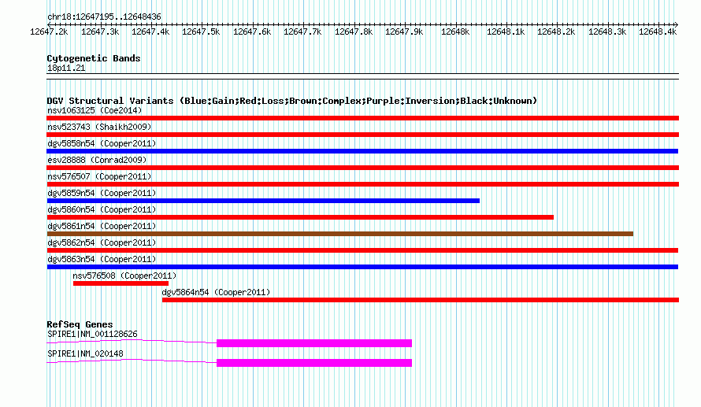
Task: Click the nsv1063125 (Coe2014) variant label
Action: tap(95, 110)
